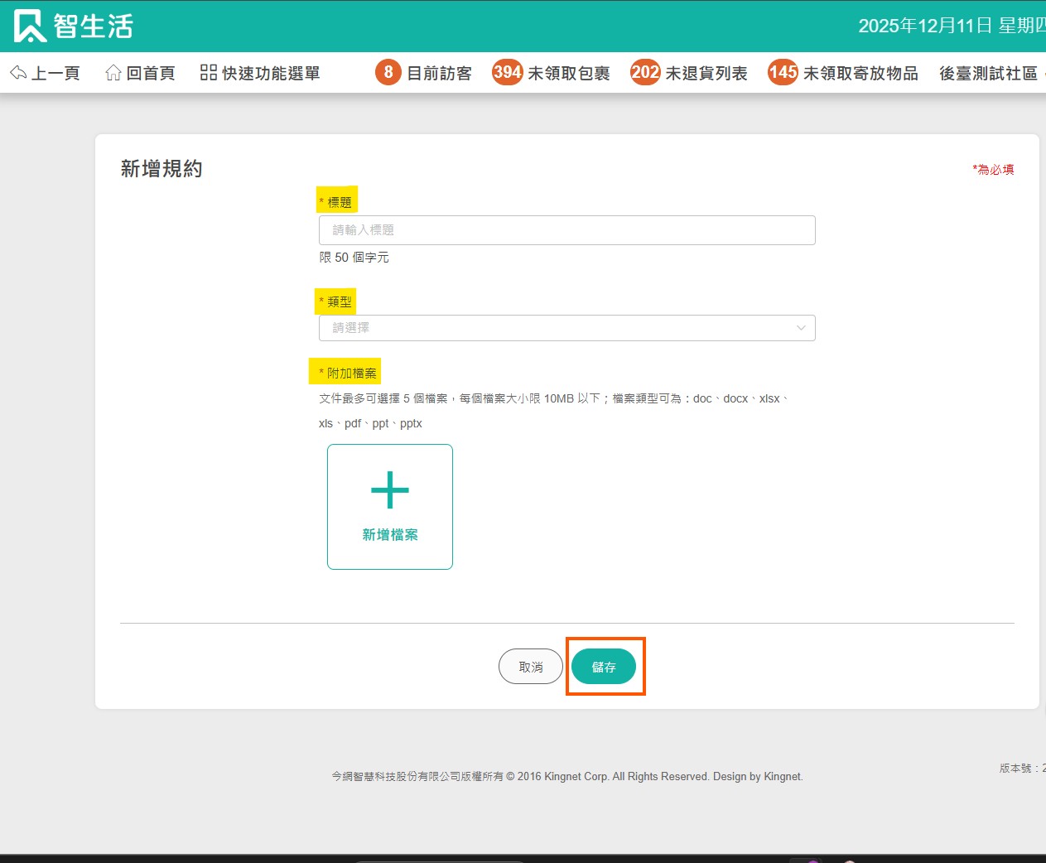Open the 未退貨列表 list
This screenshot has height=863, width=1046.
tap(706, 74)
